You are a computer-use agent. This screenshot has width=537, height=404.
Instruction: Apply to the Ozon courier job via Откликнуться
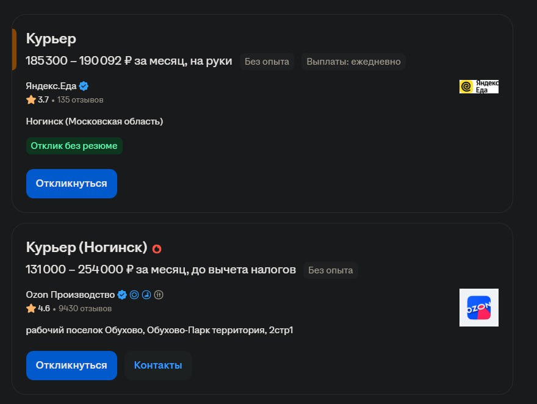point(71,366)
